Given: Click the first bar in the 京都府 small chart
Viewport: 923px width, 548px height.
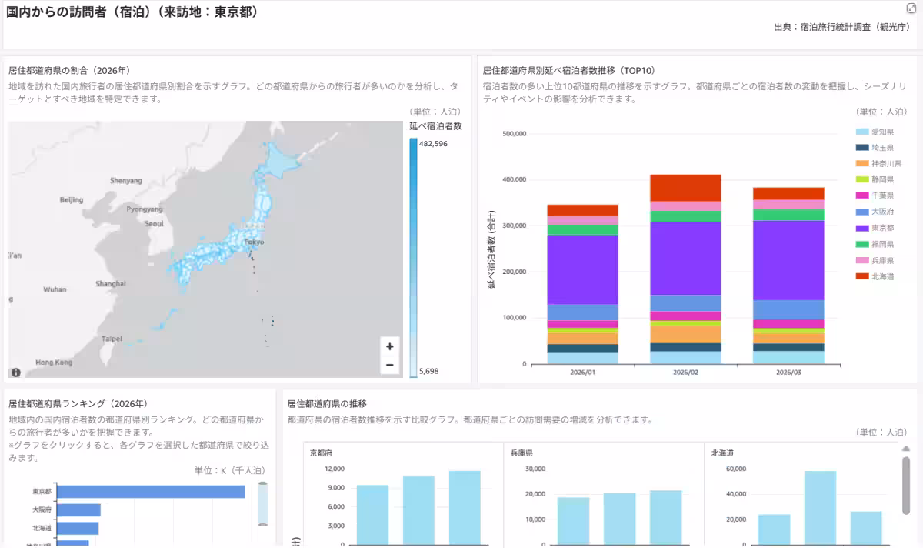Looking at the screenshot, I should click(372, 515).
